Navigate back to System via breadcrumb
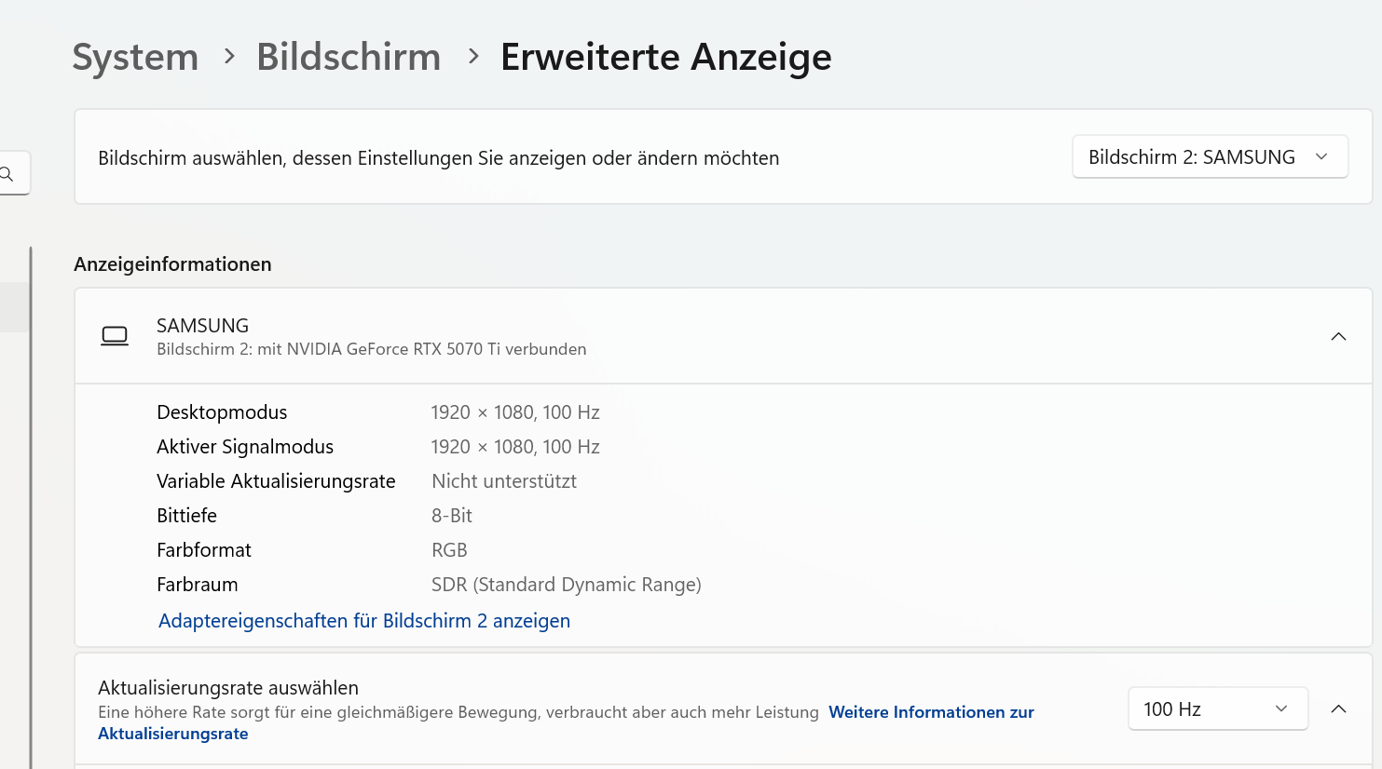 134,57
